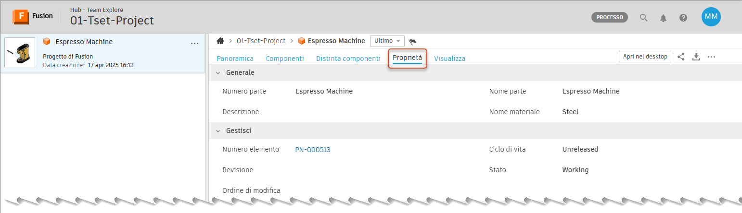Viewport: 742px width, 213px height.
Task: Go to 01-Tset-Project breadcrumb link
Action: (261, 41)
